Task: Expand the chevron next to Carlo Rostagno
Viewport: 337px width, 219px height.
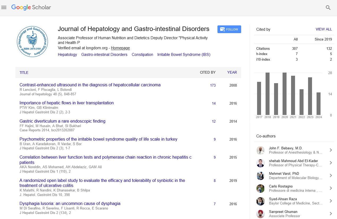Action: [x=331, y=188]
